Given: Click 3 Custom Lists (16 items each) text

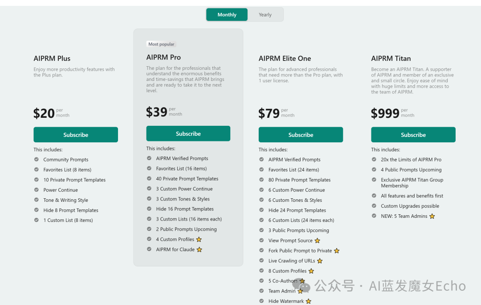Looking at the screenshot, I should pyautogui.click(x=189, y=219).
